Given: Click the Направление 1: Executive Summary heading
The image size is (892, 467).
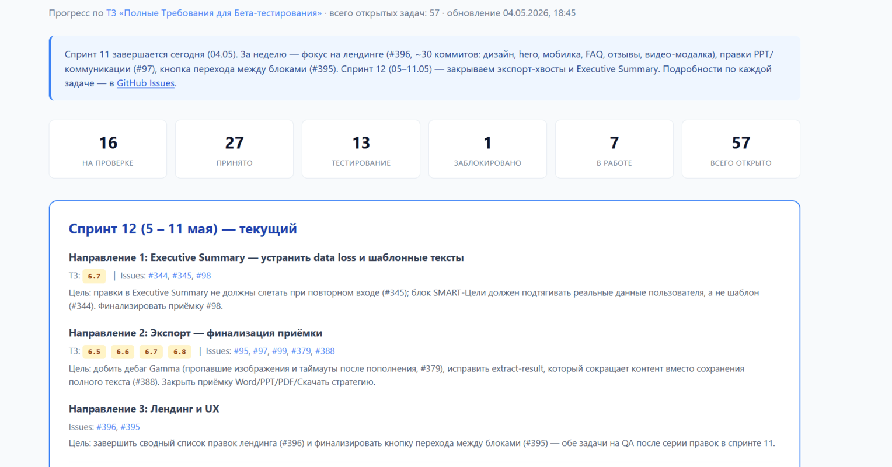Looking at the screenshot, I should 266,257.
